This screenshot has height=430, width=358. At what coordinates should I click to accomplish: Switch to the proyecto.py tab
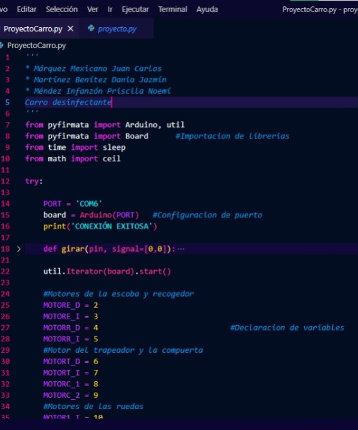[117, 29]
